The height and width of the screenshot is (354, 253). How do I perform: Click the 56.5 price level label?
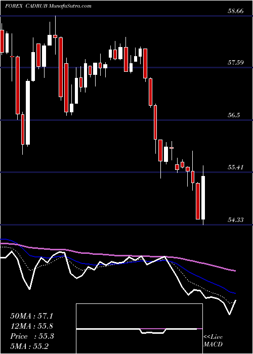(x=234, y=115)
